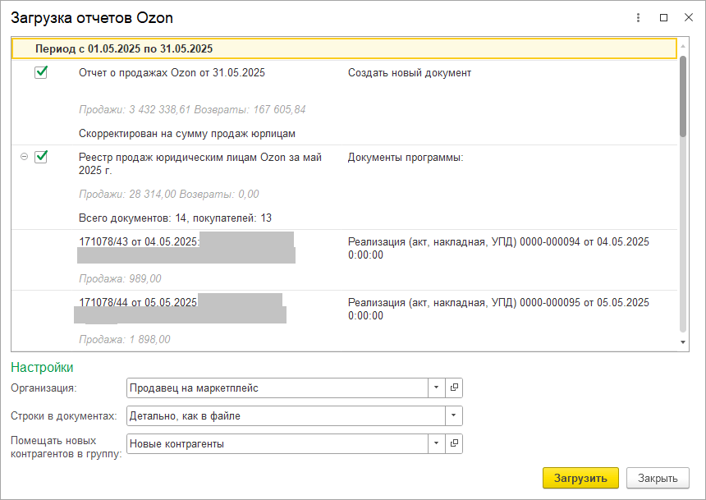Select the period 01.05.2025–31.05.2025 header row

click(344, 49)
